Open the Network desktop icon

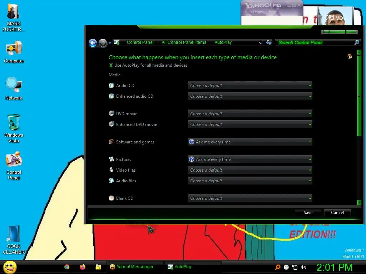point(14,89)
